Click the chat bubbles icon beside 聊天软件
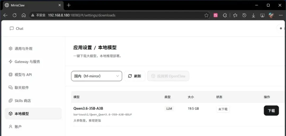Viewport: 286px width, 136px height. (11, 88)
